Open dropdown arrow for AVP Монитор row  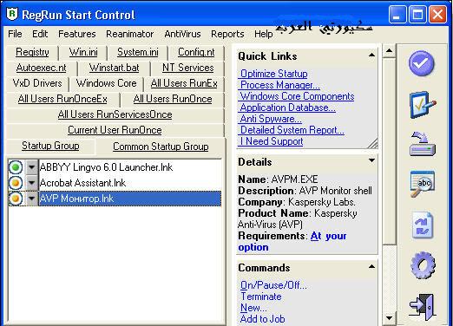tap(31, 199)
